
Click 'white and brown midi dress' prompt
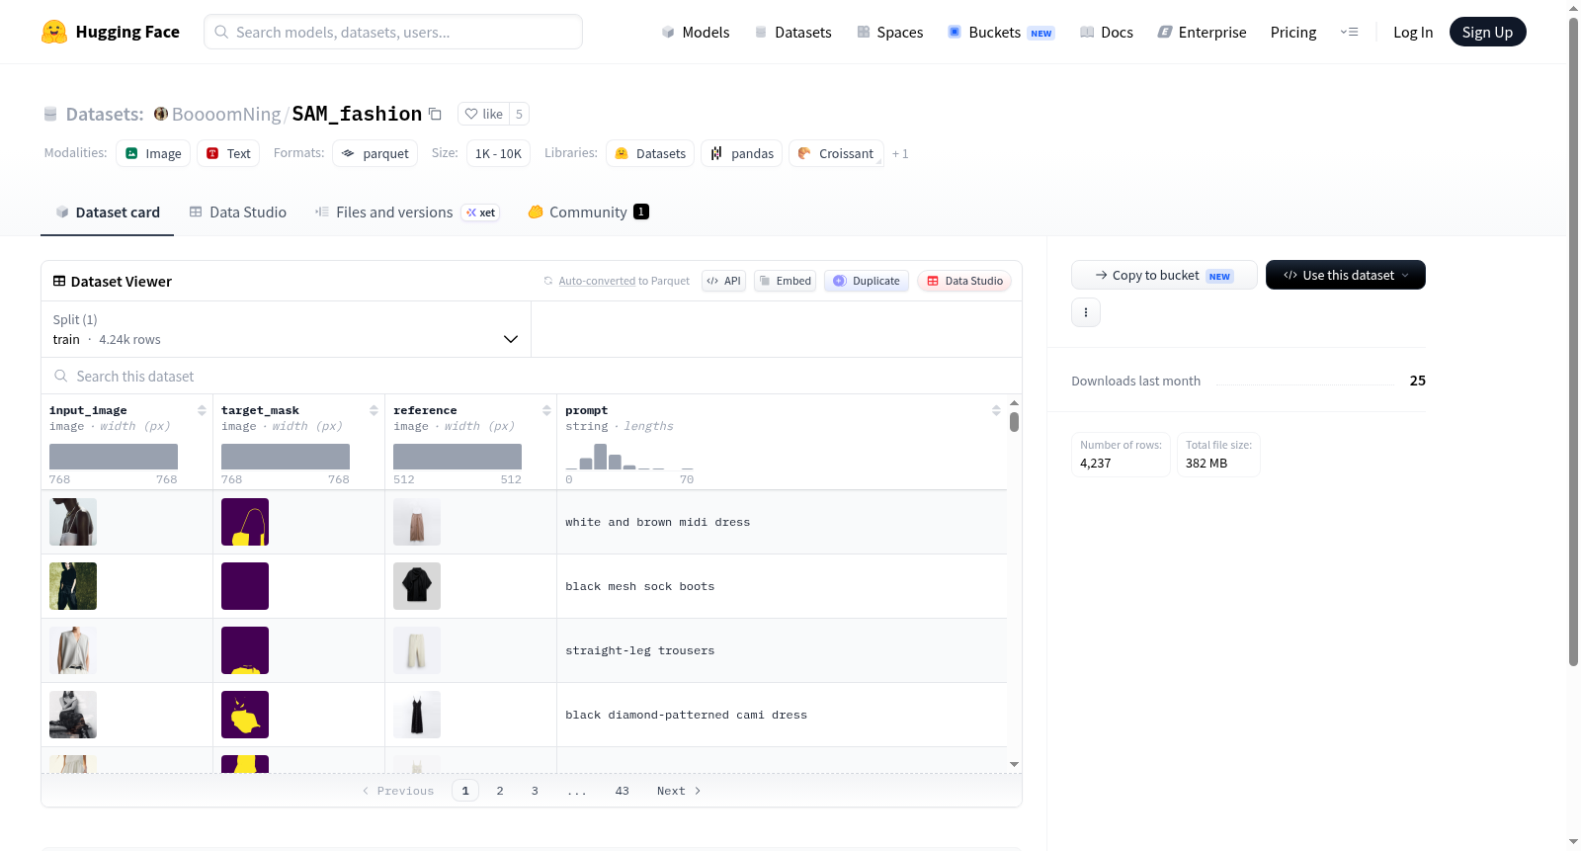pos(657,522)
